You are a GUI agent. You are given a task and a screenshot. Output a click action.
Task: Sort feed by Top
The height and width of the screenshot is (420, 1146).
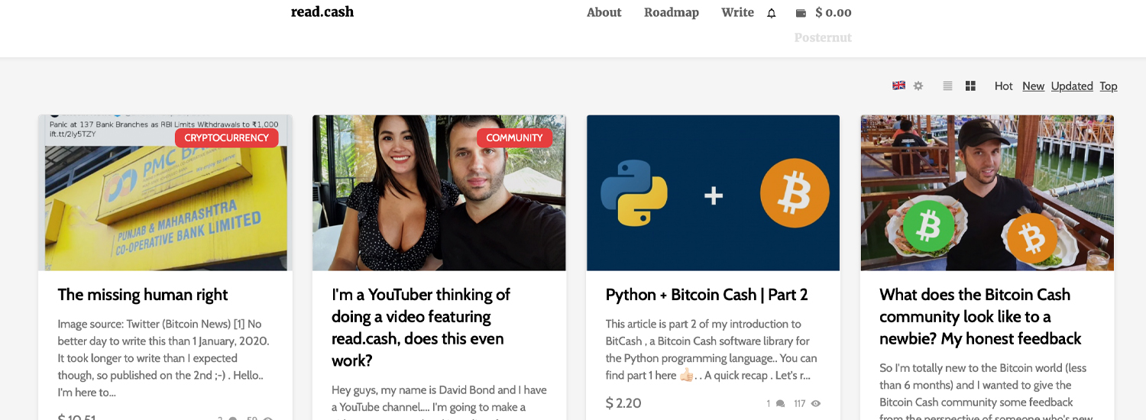1109,86
